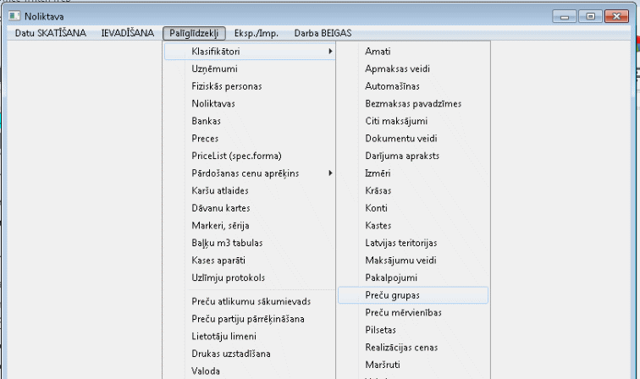The height and width of the screenshot is (379, 640).
Task: Expand the Klasifikātori submenu
Action: pyautogui.click(x=250, y=52)
